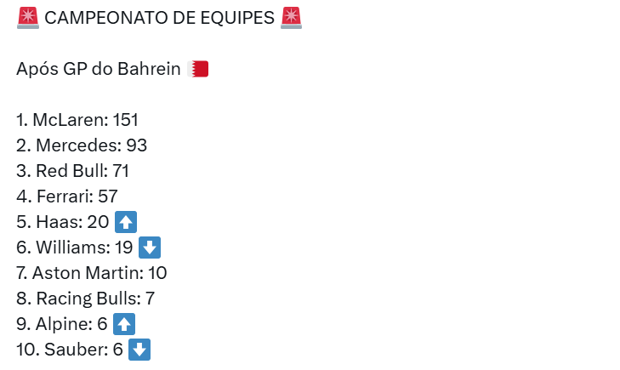The width and height of the screenshot is (620, 370).
Task: Click the down arrow beside Williams
Action: pos(150,248)
